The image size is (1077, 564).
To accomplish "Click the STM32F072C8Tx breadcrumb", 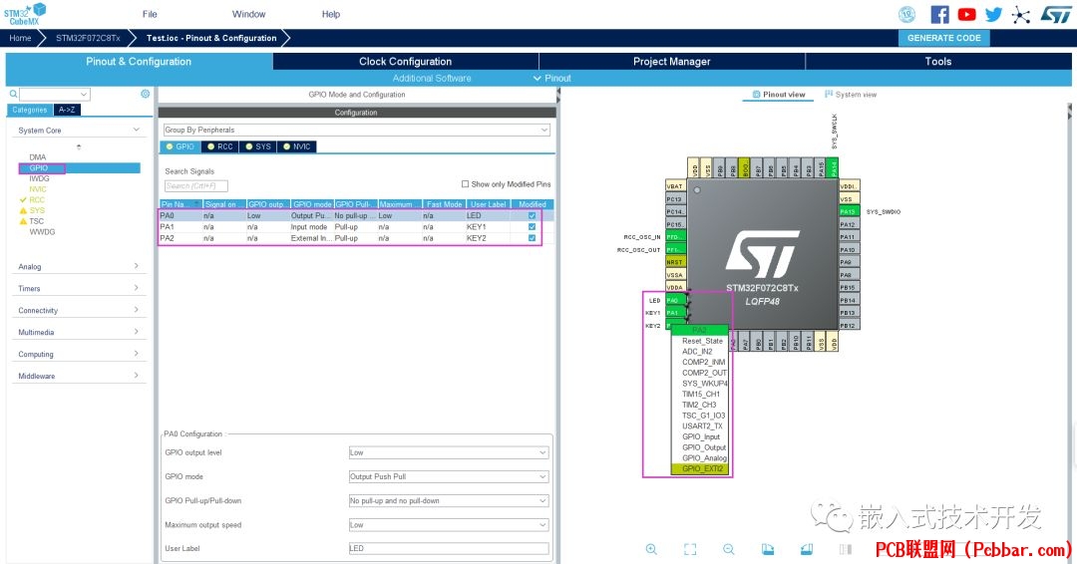I will (x=88, y=38).
